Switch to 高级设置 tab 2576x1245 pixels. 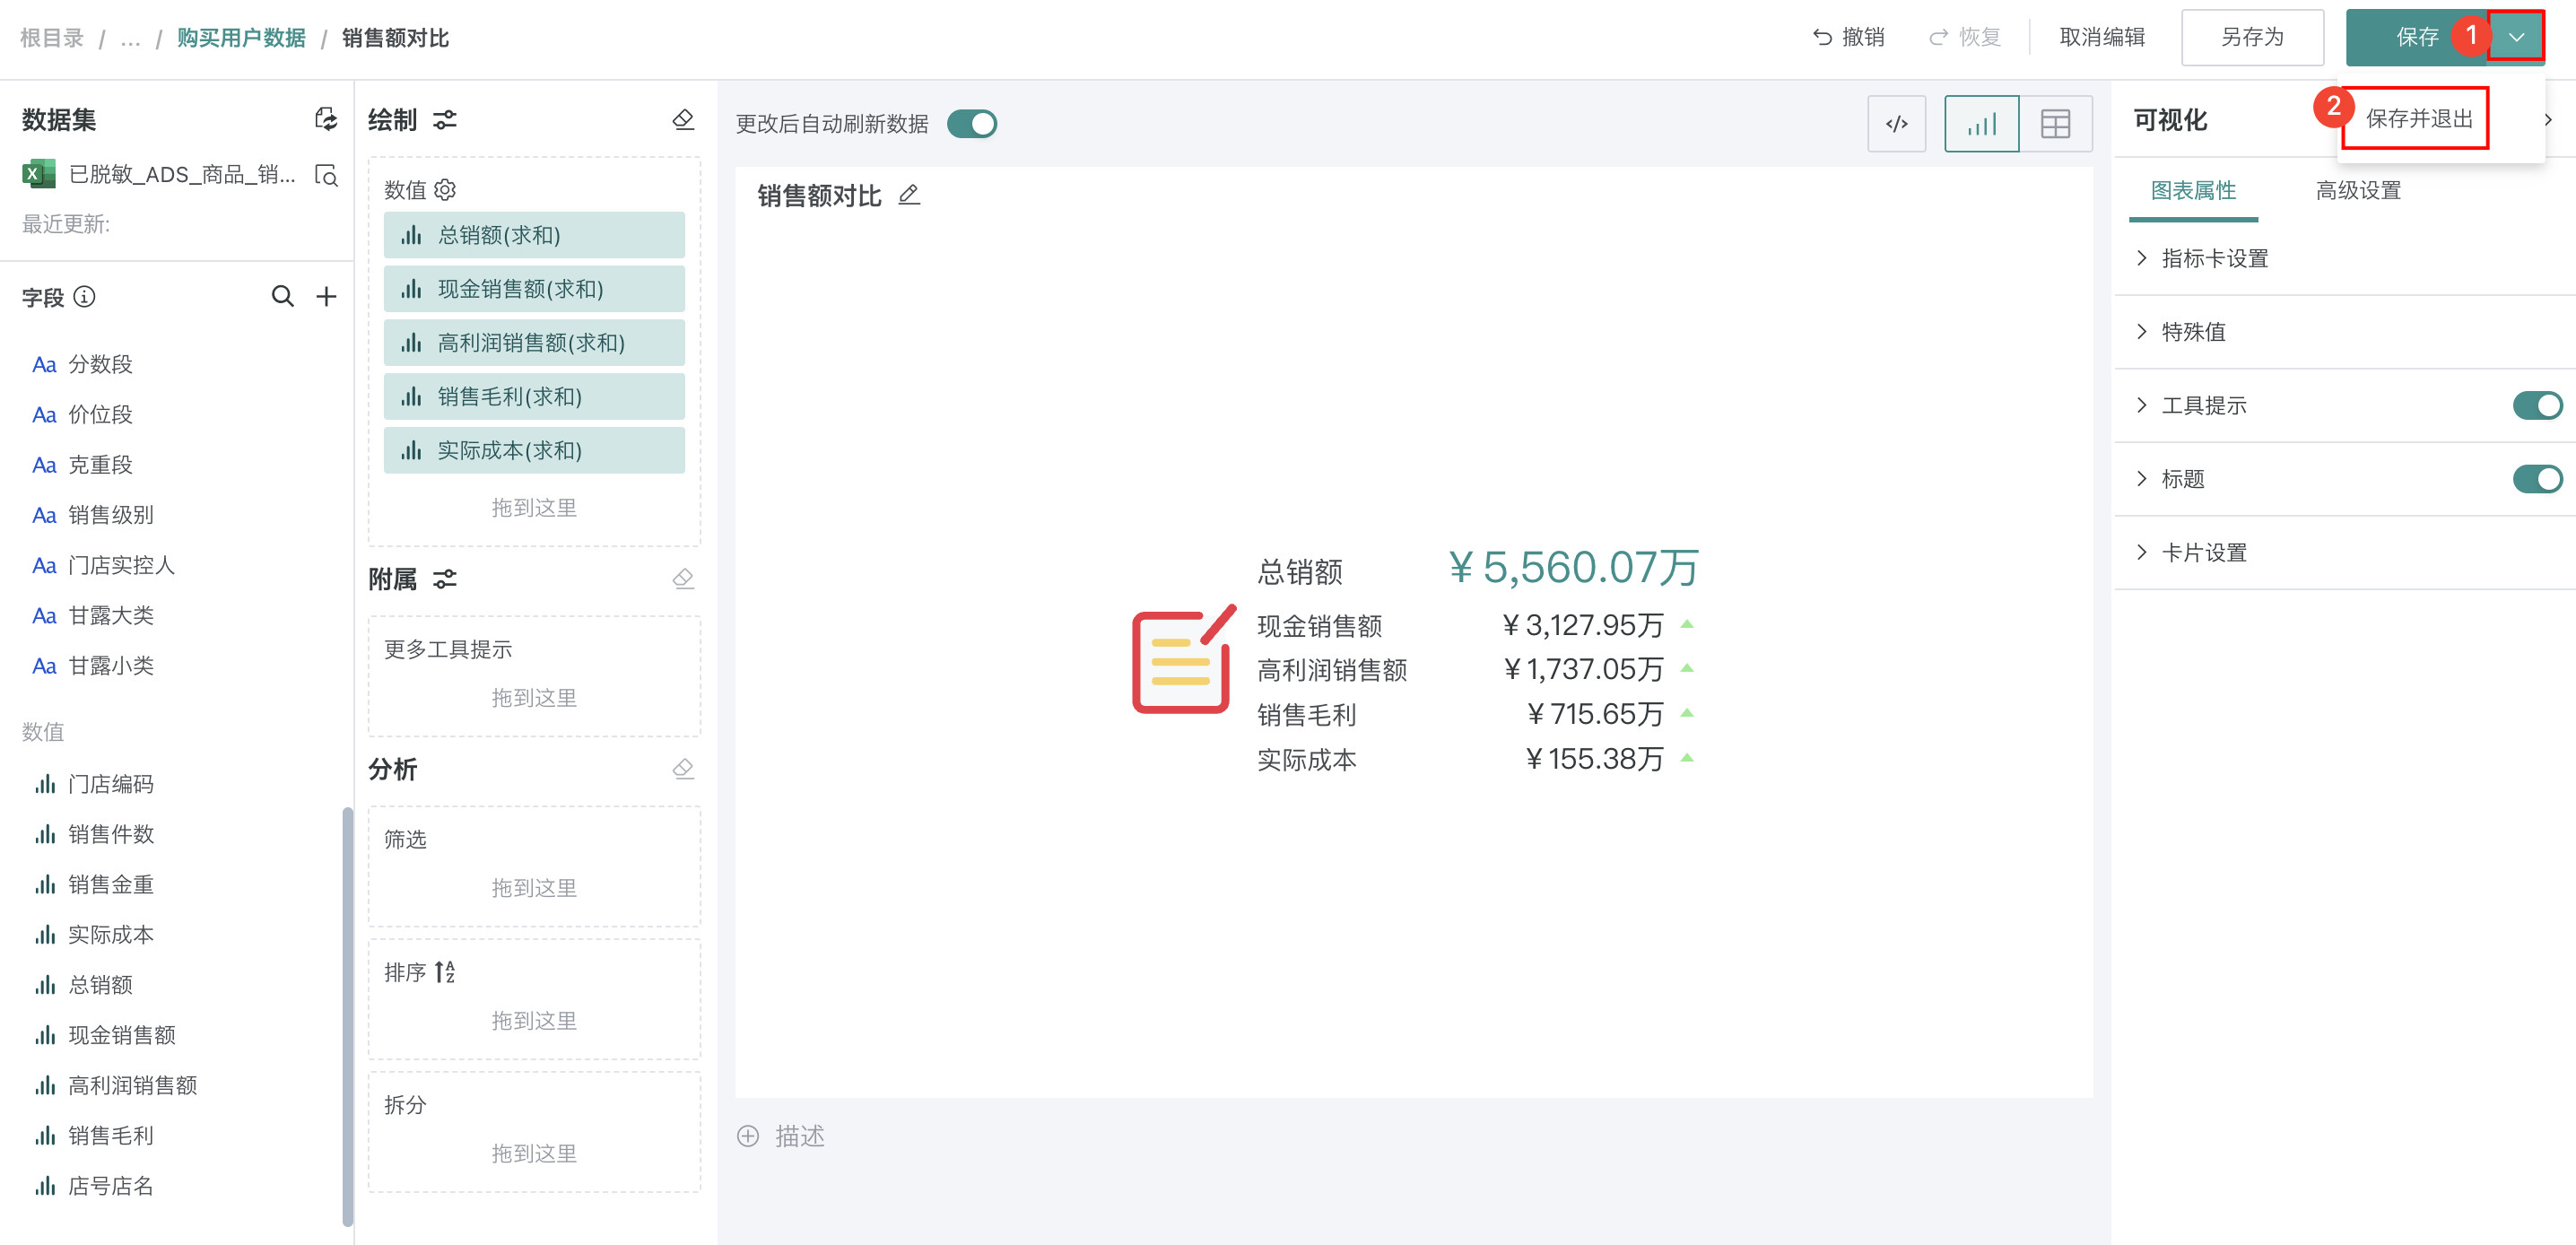tap(2358, 190)
